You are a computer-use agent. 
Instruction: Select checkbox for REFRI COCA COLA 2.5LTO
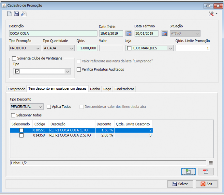(x=21, y=136)
